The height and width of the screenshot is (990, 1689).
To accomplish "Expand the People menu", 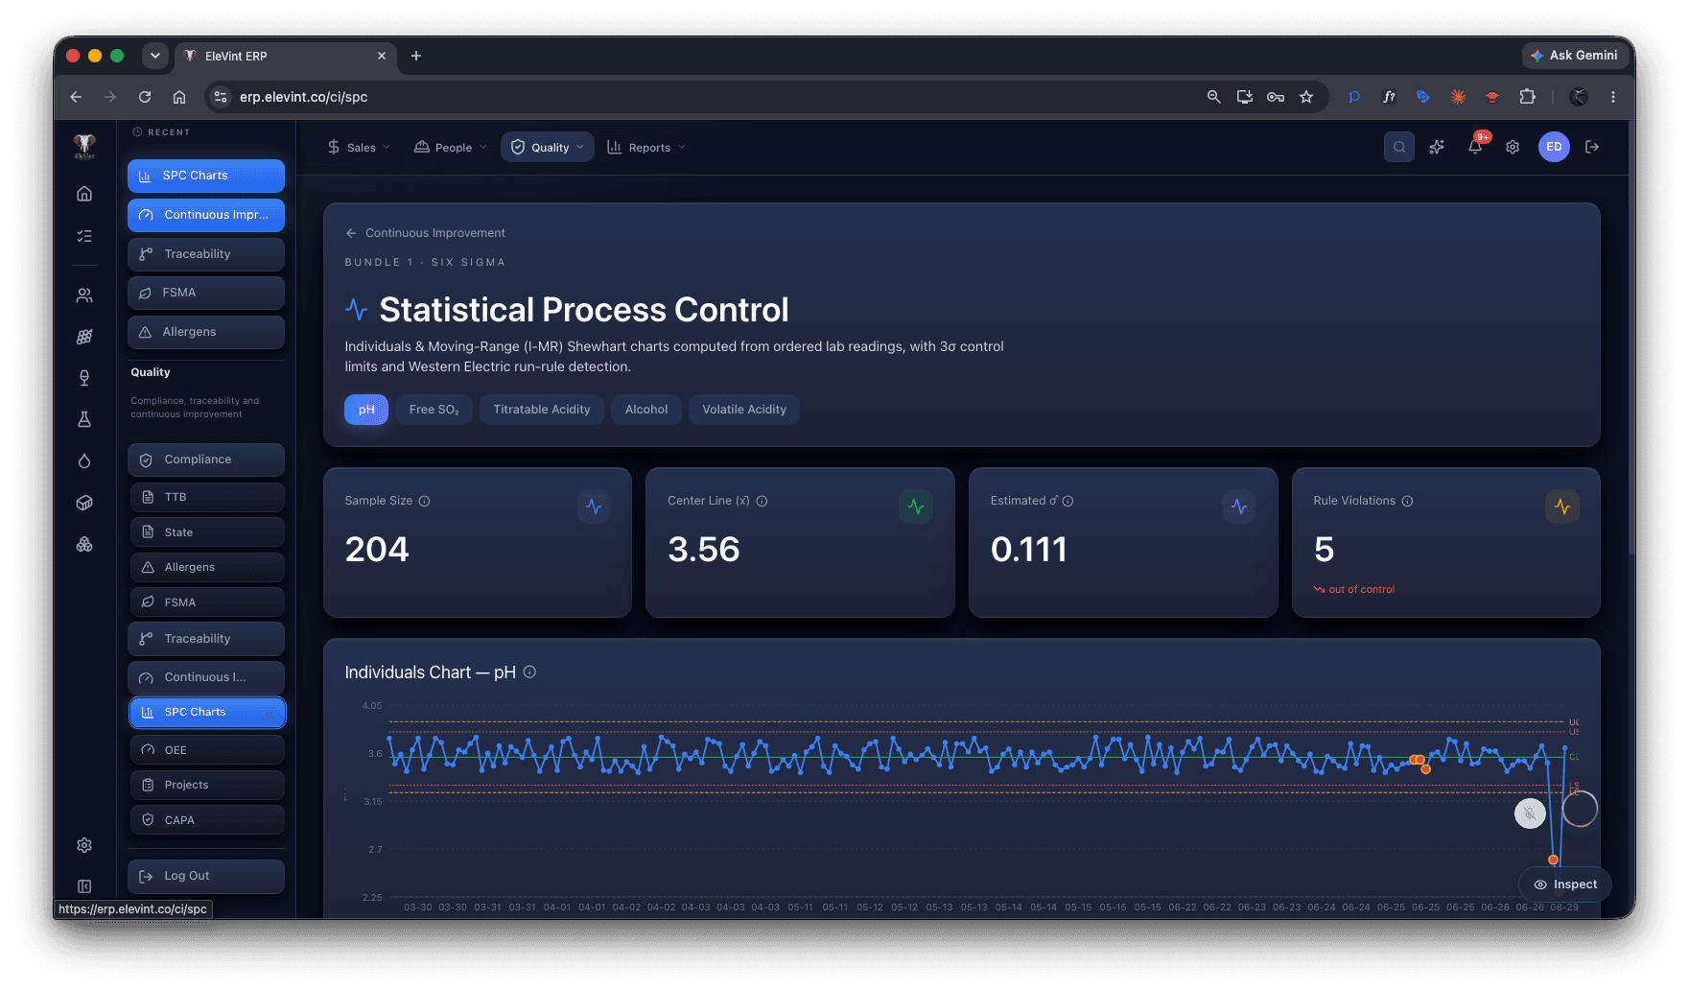I will 451,147.
